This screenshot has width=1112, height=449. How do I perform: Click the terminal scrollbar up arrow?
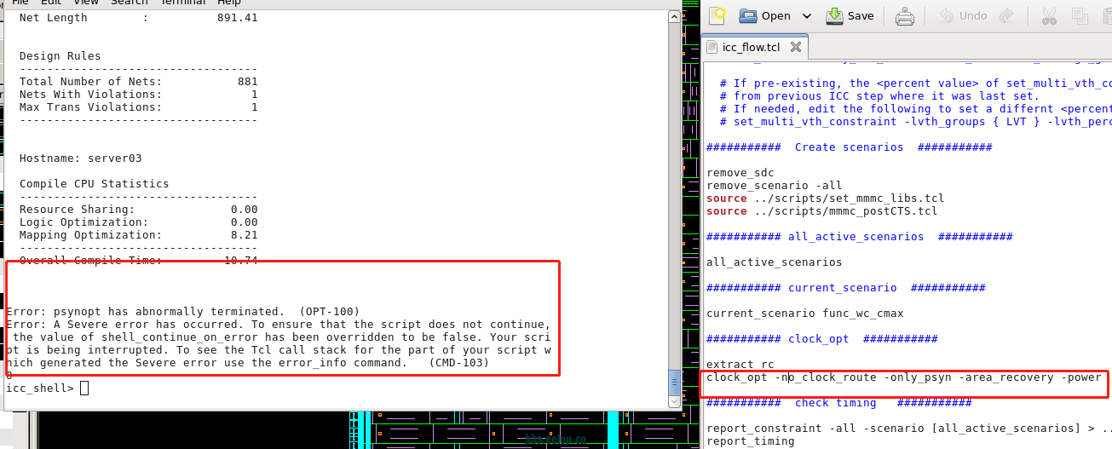674,14
